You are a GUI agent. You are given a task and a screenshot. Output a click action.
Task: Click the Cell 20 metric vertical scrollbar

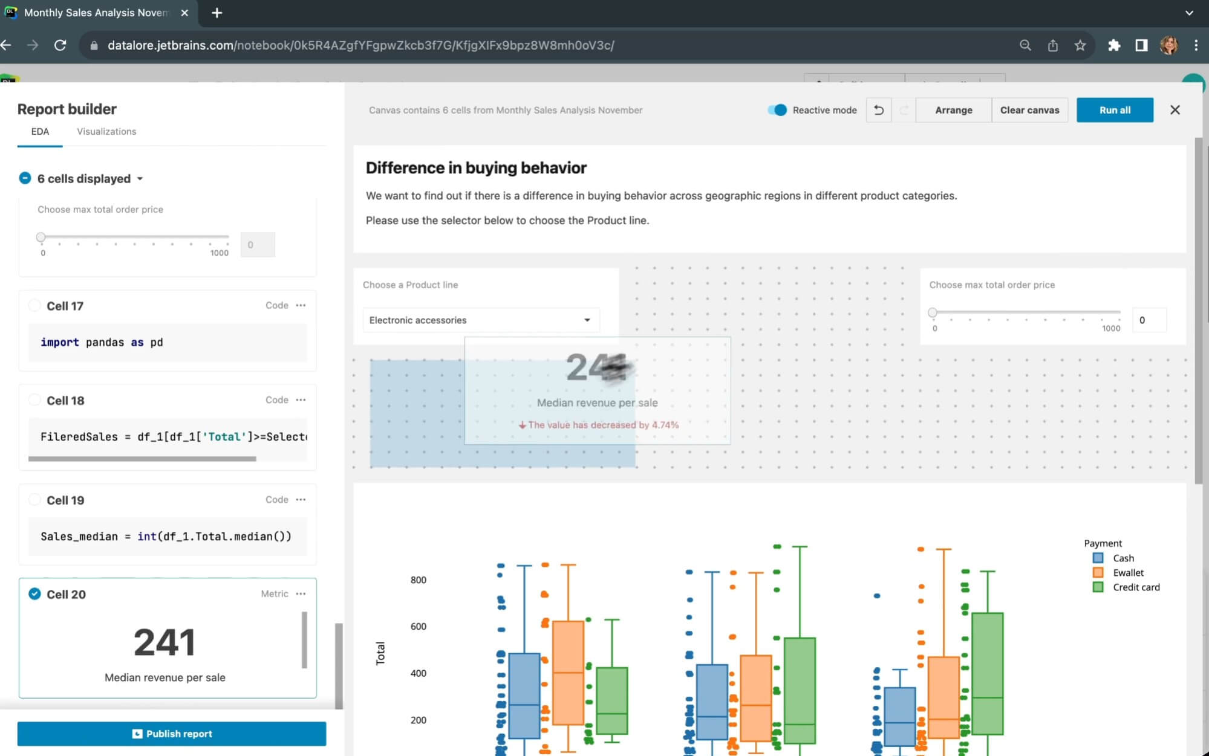pos(304,640)
